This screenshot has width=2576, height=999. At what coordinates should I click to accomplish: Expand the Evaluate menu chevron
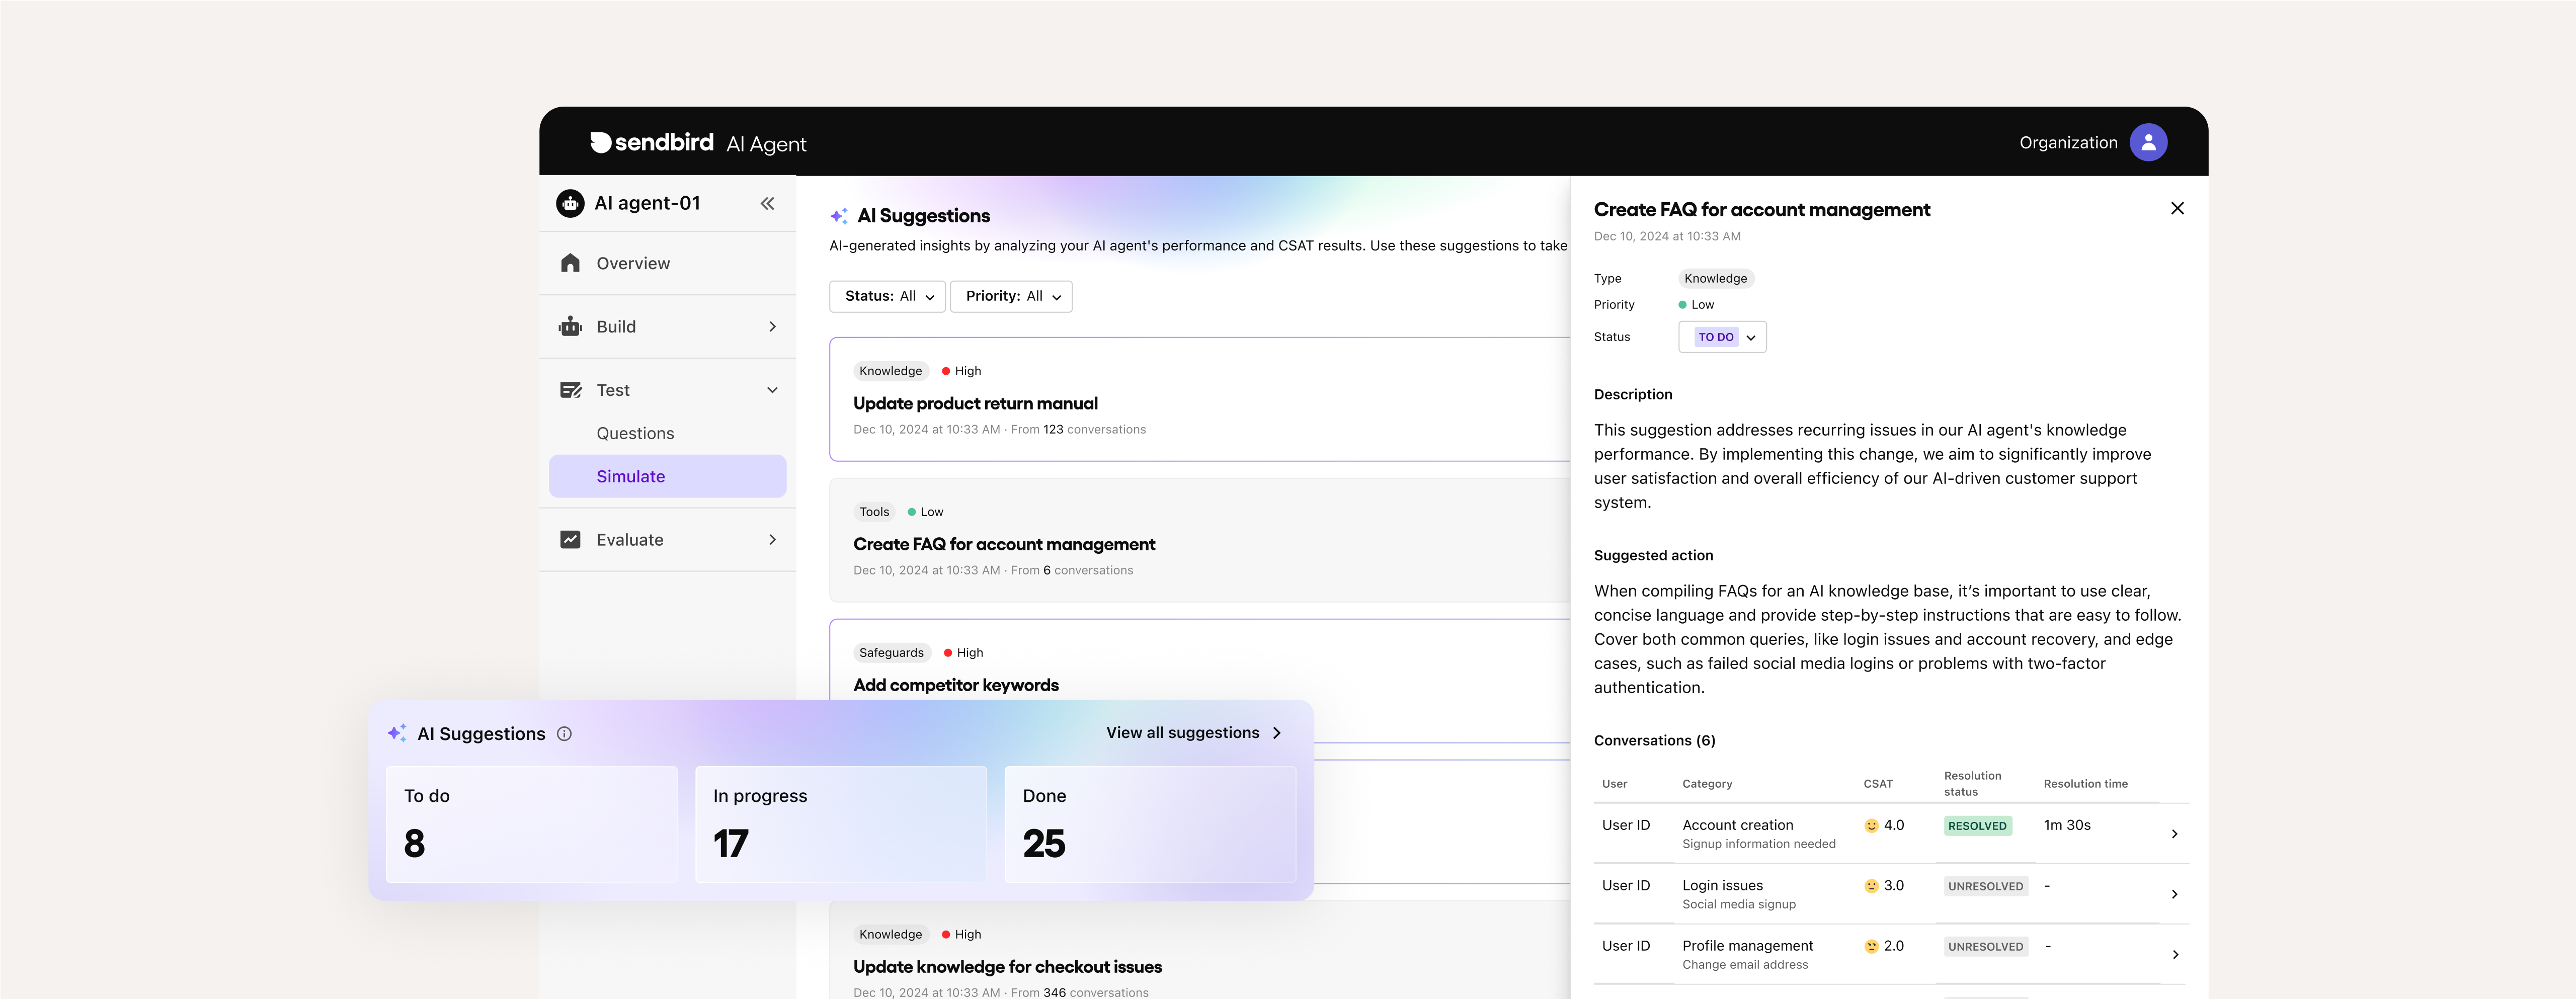(772, 540)
